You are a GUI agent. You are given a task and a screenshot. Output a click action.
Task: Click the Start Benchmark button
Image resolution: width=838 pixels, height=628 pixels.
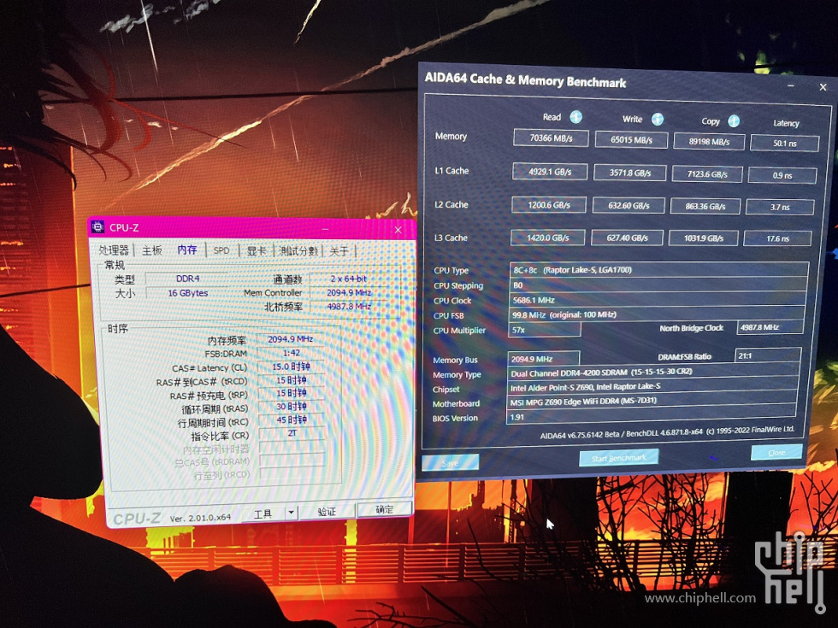coord(619,458)
